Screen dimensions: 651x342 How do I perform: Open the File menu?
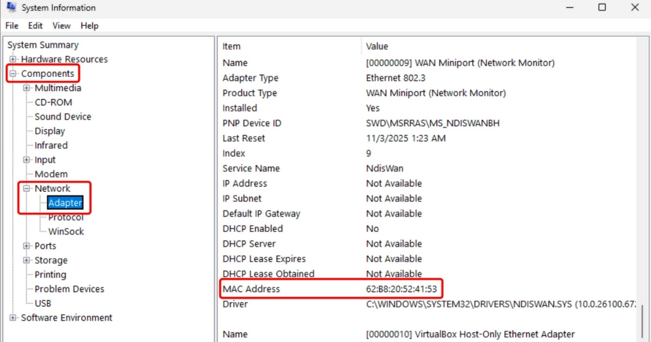tap(11, 26)
